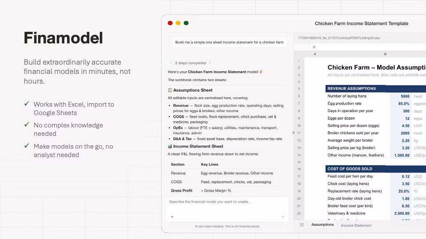Select the Number of laying hens value 5000
Viewport: 426px width, 239px height.
click(x=401, y=96)
